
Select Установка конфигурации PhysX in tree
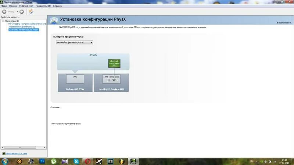[24, 30]
